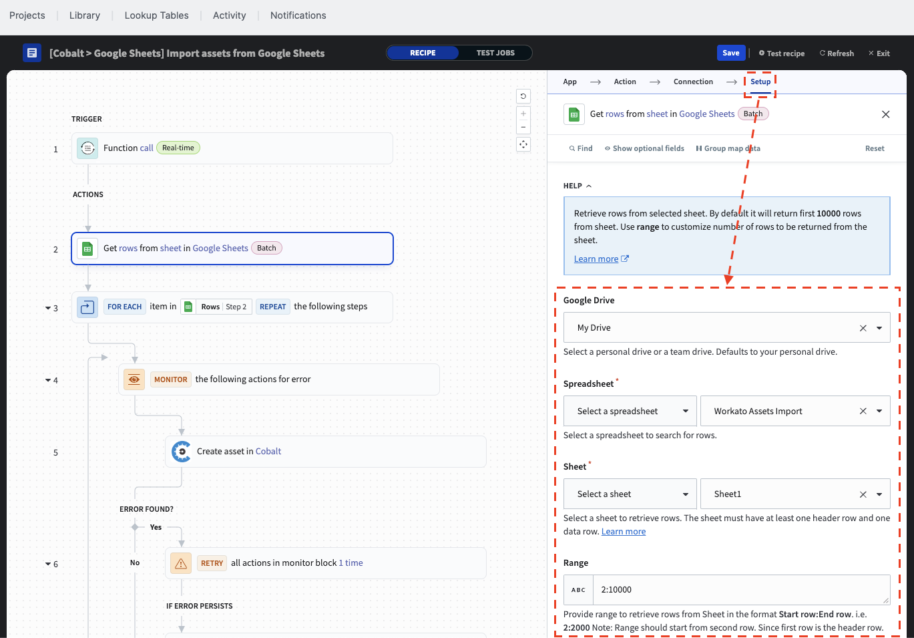The height and width of the screenshot is (638, 914).
Task: Click the For Each loop icon in step 3
Action: 87,307
